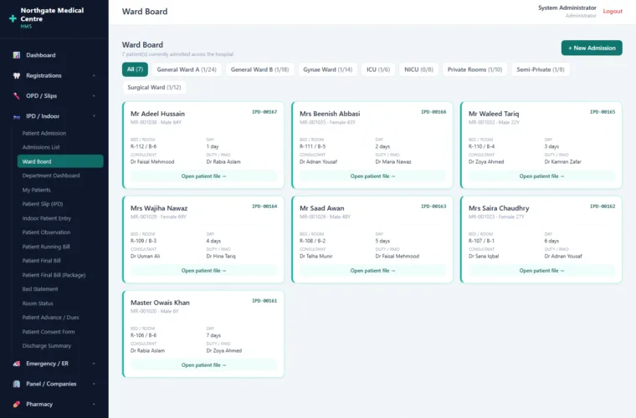Click admission number IPD-00165
The height and width of the screenshot is (418, 636).
click(x=603, y=112)
